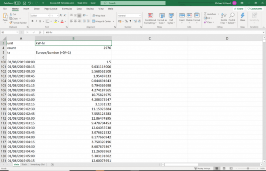Click the Undo button
This screenshot has height=171, width=266.
[x=30, y=3]
